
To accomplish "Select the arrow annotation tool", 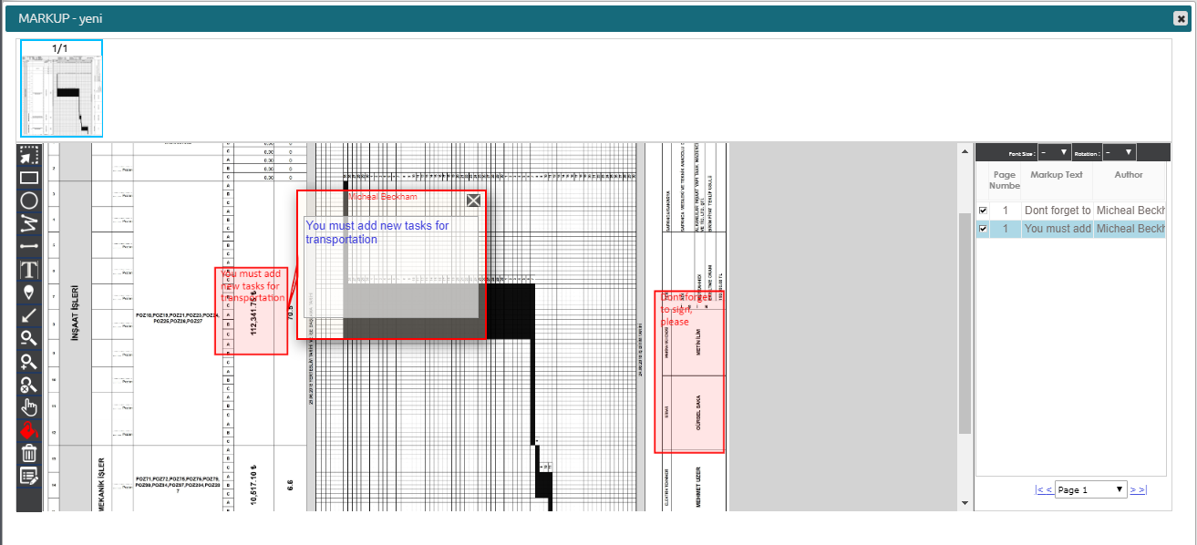I will (28, 315).
